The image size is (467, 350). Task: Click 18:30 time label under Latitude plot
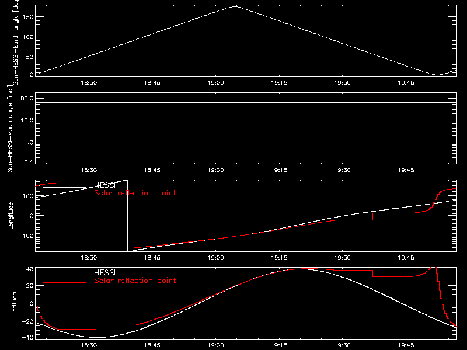point(89,345)
